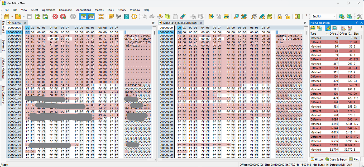This screenshot has height=167, width=364.
Task: Open the Operations menu
Action: tap(49, 10)
